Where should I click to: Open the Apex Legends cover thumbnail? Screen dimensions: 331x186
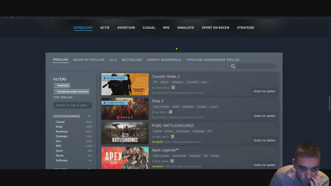[x=125, y=158]
